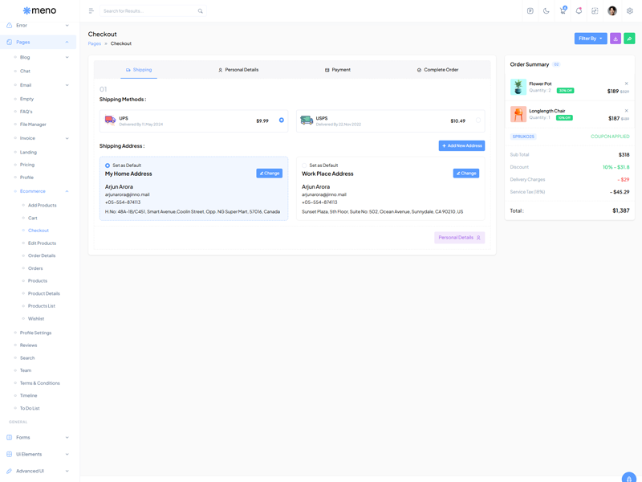The height and width of the screenshot is (482, 642).
Task: Toggle dark mode with the moon icon
Action: (547, 11)
